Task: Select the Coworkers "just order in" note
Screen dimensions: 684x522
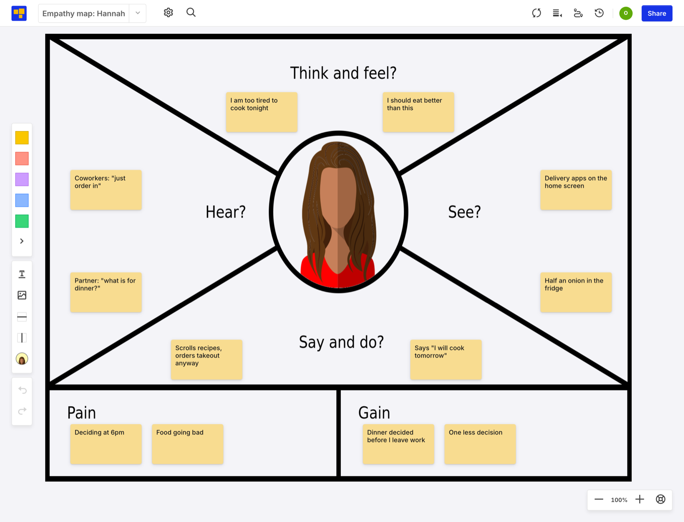Action: point(106,190)
